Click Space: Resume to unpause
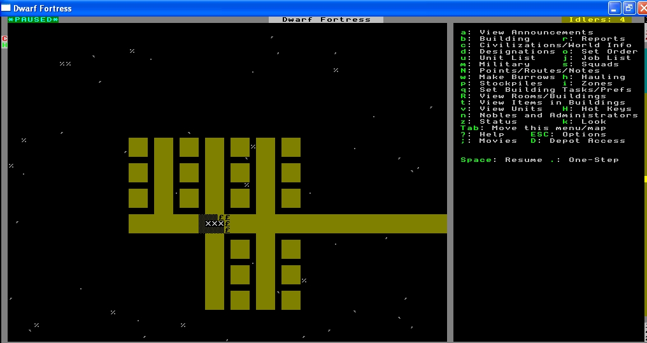 [502, 160]
